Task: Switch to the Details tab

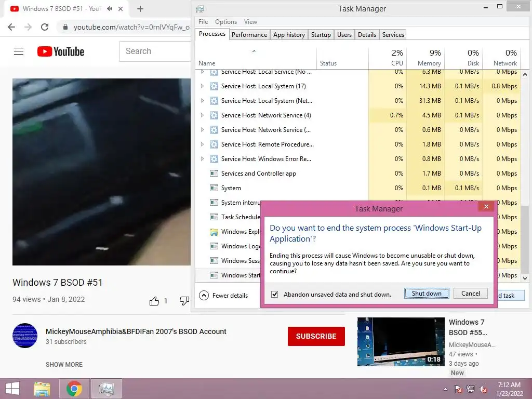Action: click(x=367, y=35)
